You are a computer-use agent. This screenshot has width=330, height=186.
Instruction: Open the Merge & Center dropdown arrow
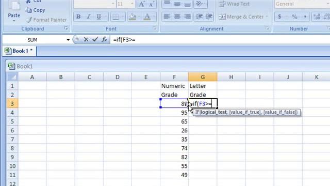coord(267,17)
